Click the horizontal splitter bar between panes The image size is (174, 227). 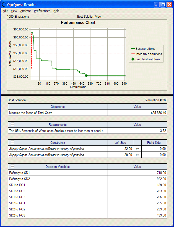pyautogui.click(x=87, y=95)
